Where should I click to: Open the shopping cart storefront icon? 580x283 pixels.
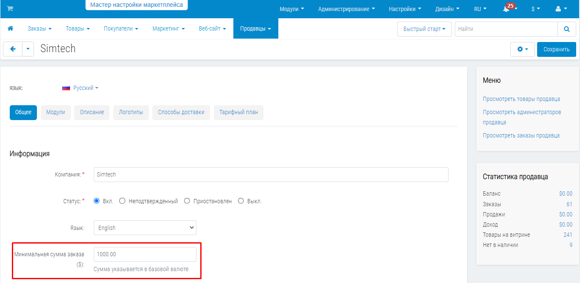coord(10,9)
